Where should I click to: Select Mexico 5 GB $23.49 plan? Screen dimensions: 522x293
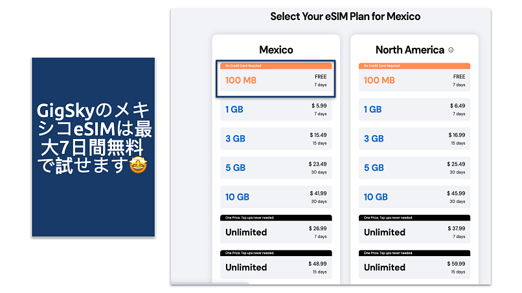pyautogui.click(x=276, y=168)
